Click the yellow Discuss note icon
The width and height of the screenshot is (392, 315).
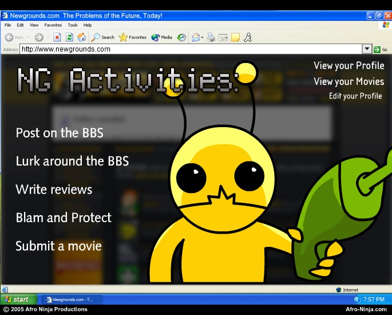pyautogui.click(x=235, y=38)
